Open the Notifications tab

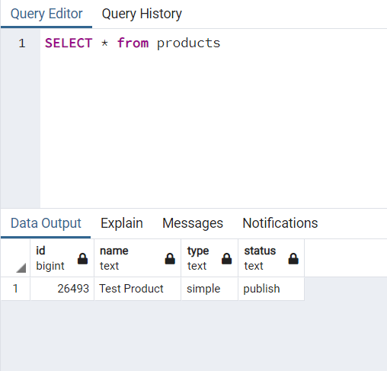point(280,223)
